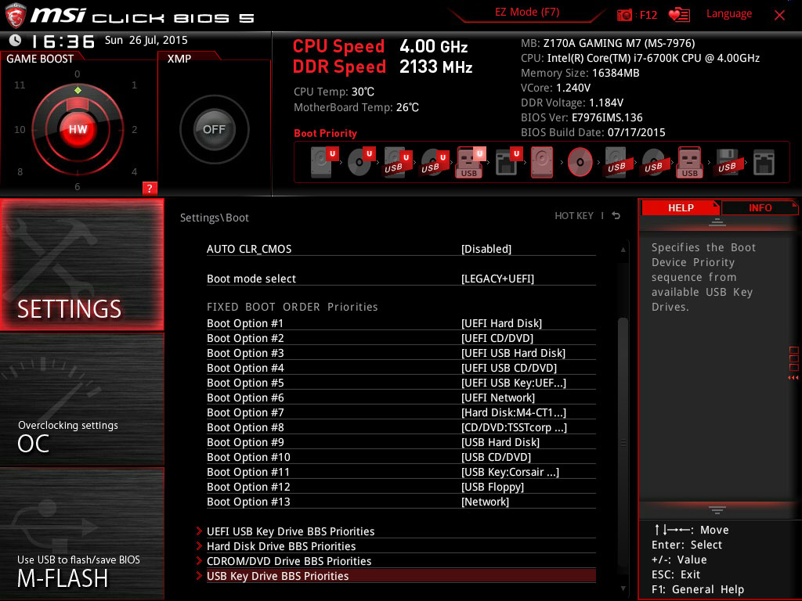Click the boot list scrollbar up arrow
Screen dimensions: 802x601
[x=623, y=250]
